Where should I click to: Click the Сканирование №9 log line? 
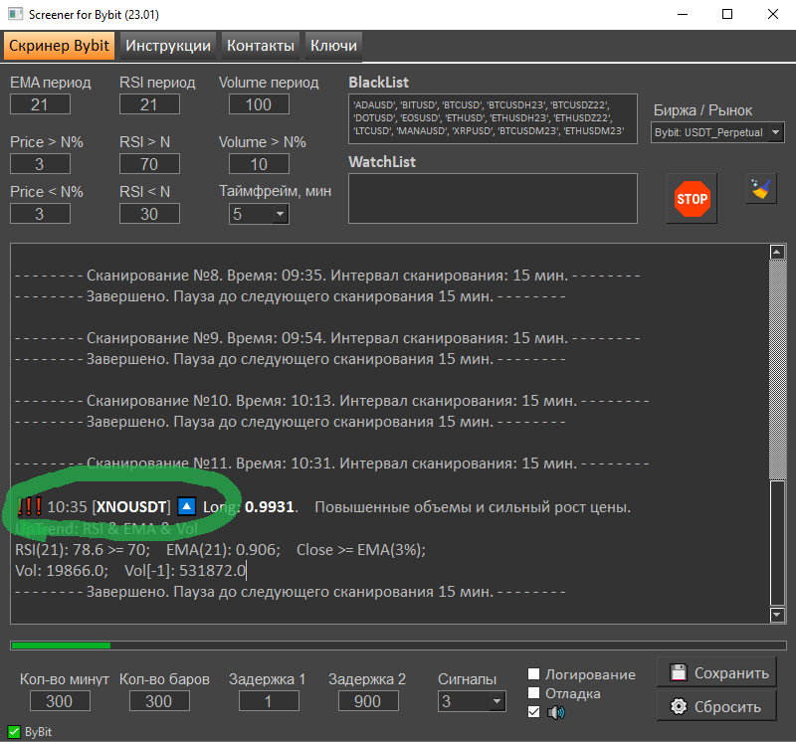(x=327, y=338)
